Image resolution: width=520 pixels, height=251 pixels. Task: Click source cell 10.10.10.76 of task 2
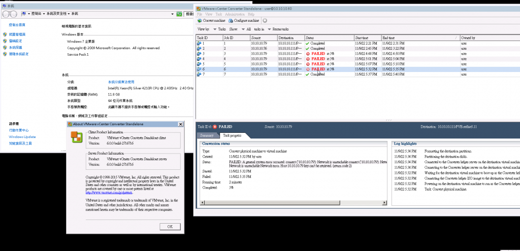point(259,49)
